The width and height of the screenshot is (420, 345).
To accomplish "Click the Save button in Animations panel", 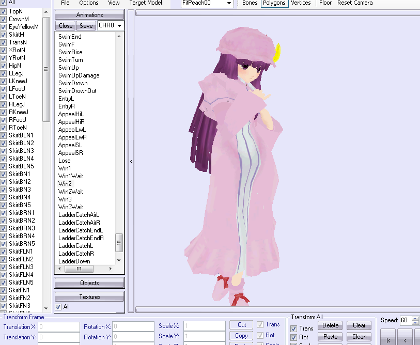I will coord(86,26).
